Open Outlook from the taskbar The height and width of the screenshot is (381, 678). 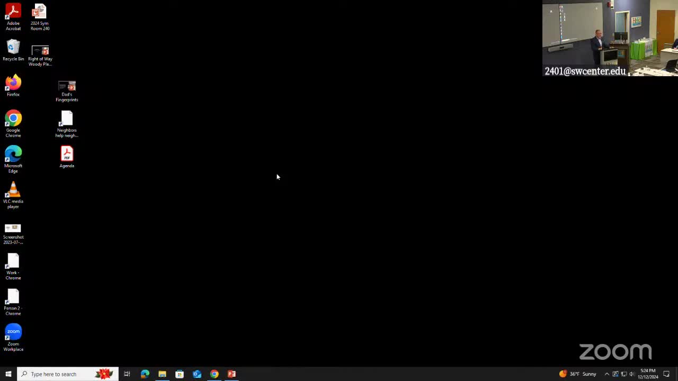(197, 374)
